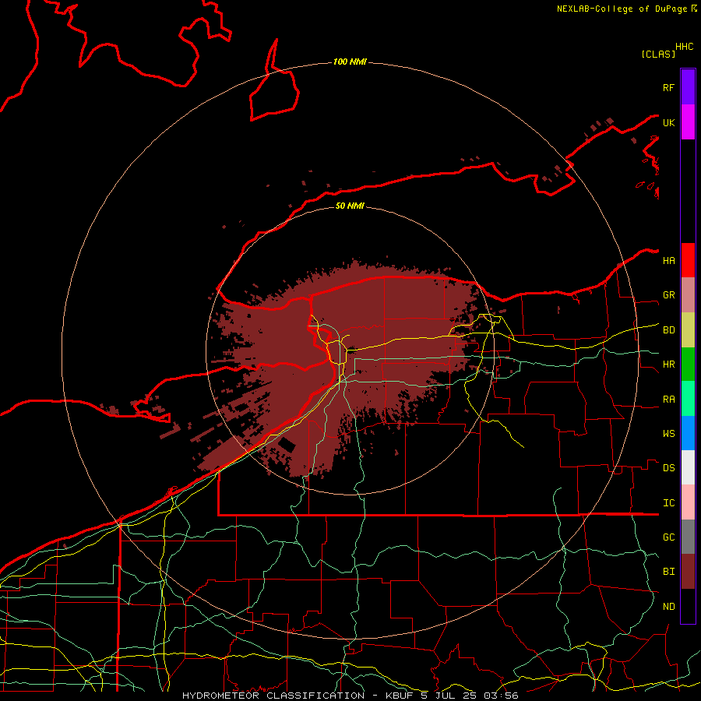
Task: Click the HA legend label
Action: pyautogui.click(x=668, y=260)
